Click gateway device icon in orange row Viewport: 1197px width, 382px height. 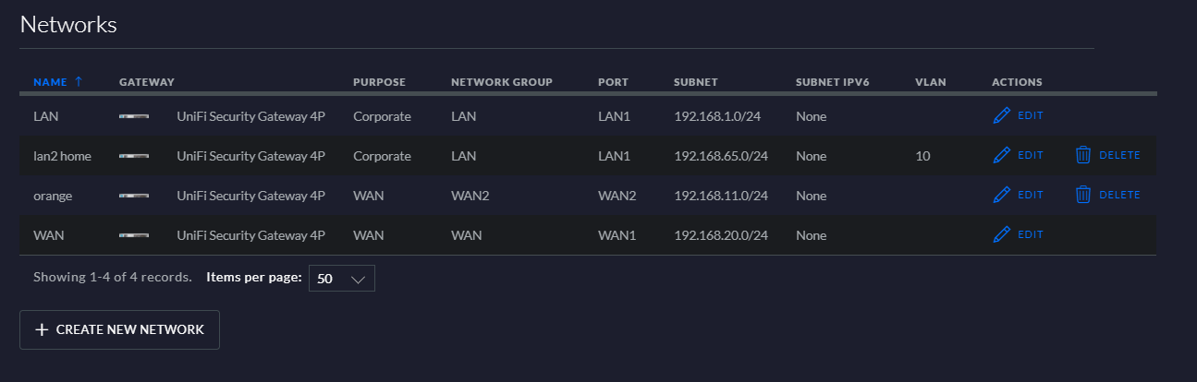pyautogui.click(x=134, y=196)
